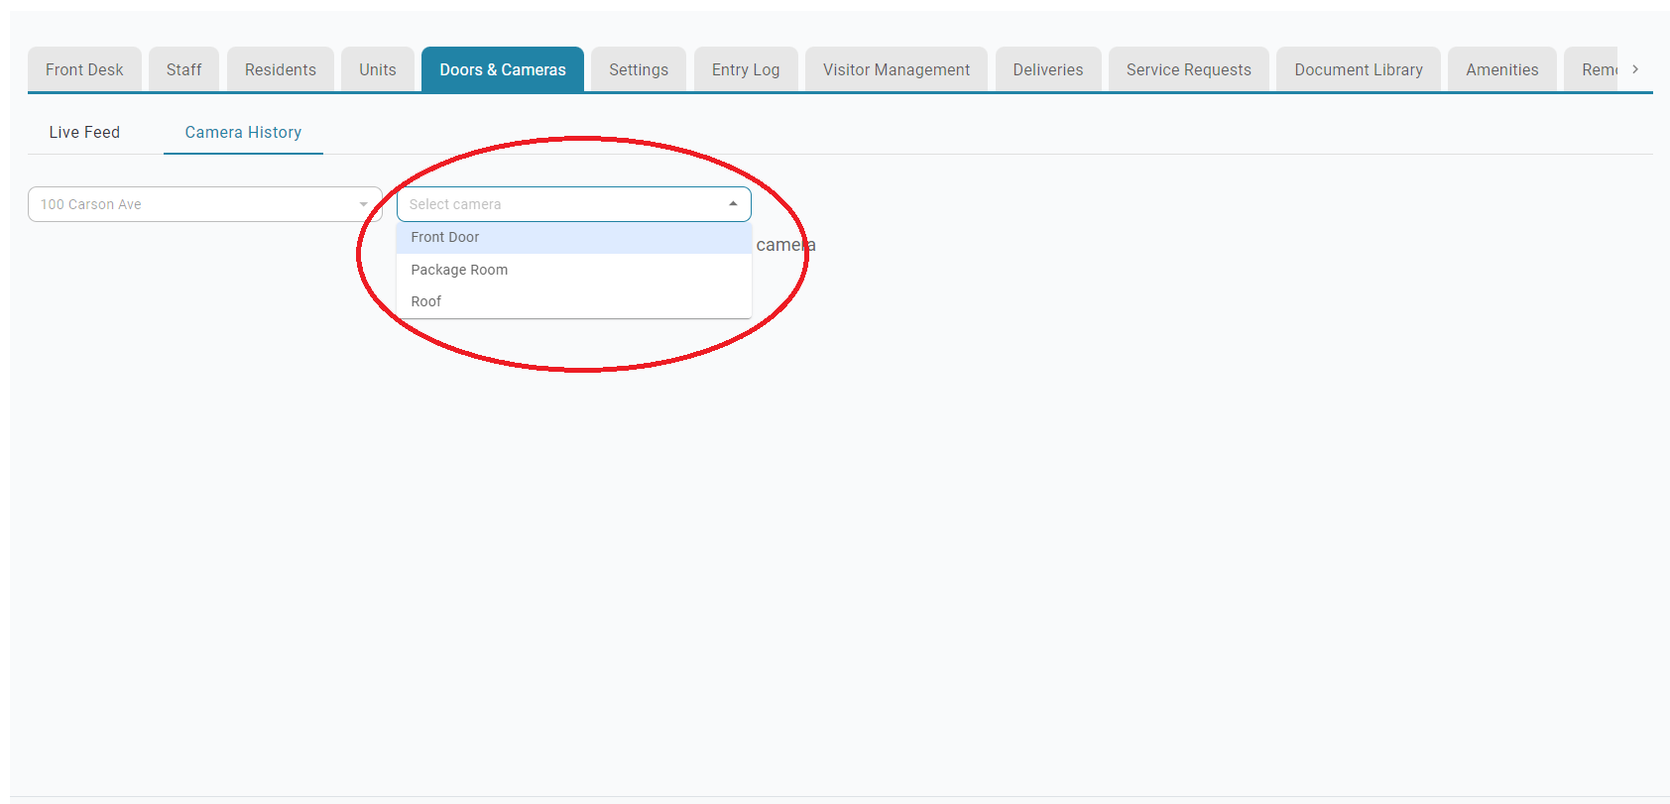Navigate to the Residents tab
This screenshot has width=1670, height=804.
tap(280, 69)
